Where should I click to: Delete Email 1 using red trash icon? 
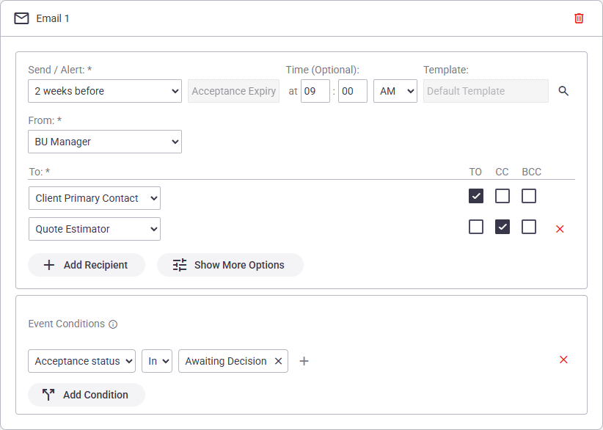coord(579,18)
